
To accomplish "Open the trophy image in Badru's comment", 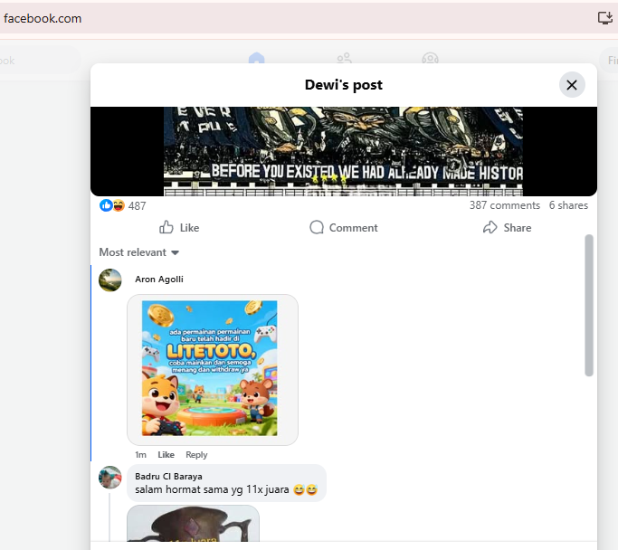I will [x=193, y=524].
